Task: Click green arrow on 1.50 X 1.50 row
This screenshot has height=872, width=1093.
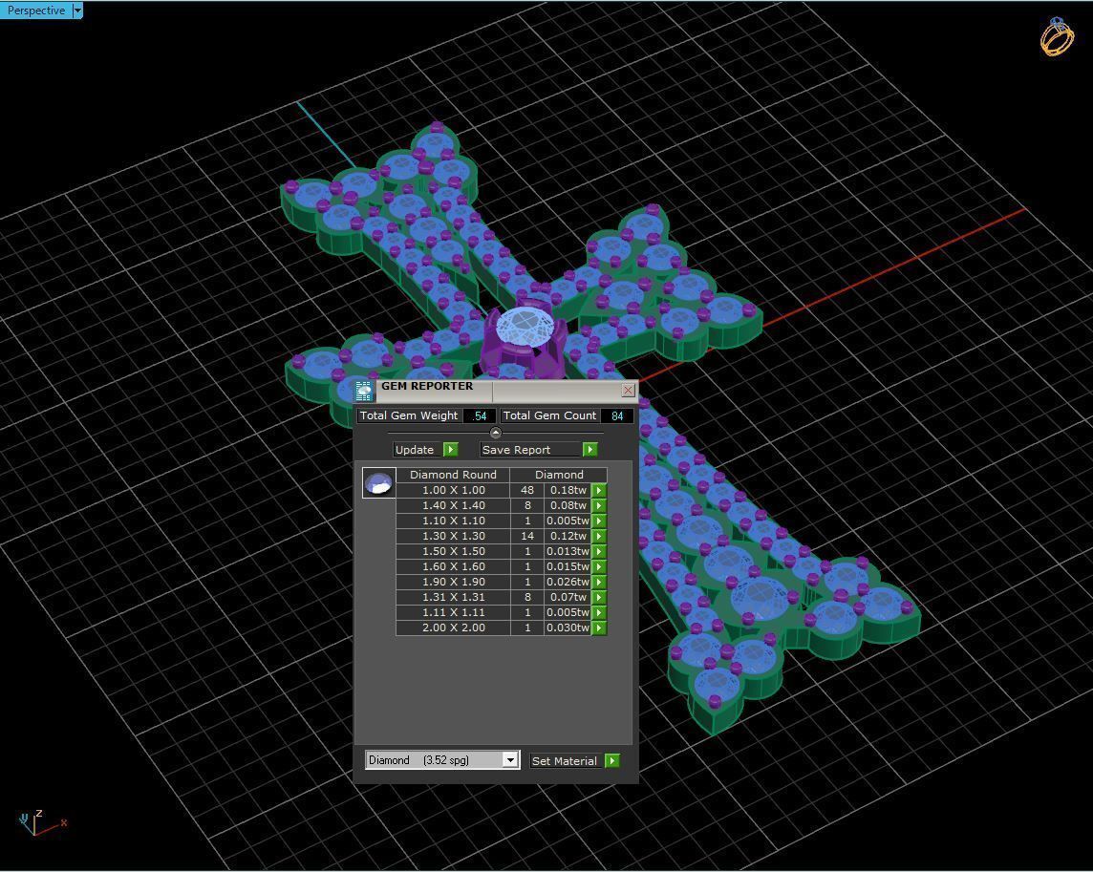Action: coord(599,551)
